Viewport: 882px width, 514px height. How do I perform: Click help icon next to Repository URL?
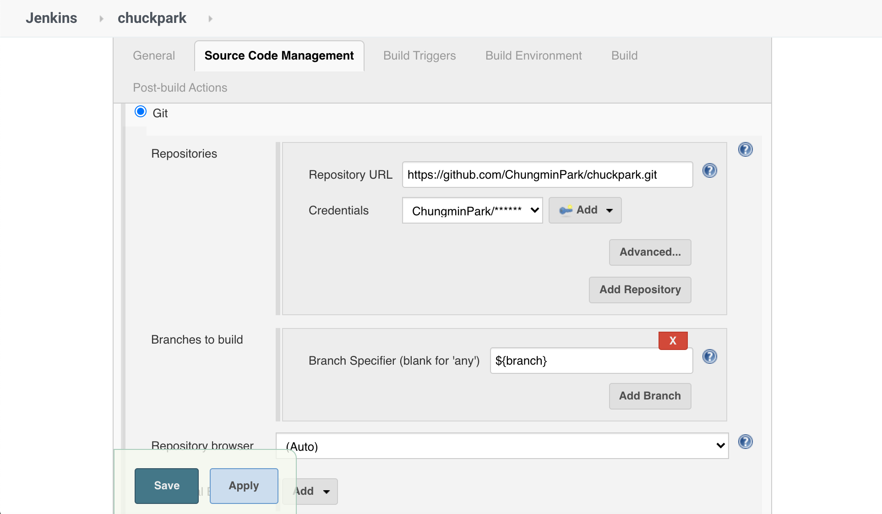pyautogui.click(x=709, y=171)
